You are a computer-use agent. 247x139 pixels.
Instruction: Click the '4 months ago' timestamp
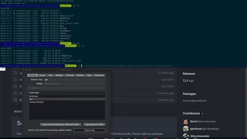click(166, 100)
